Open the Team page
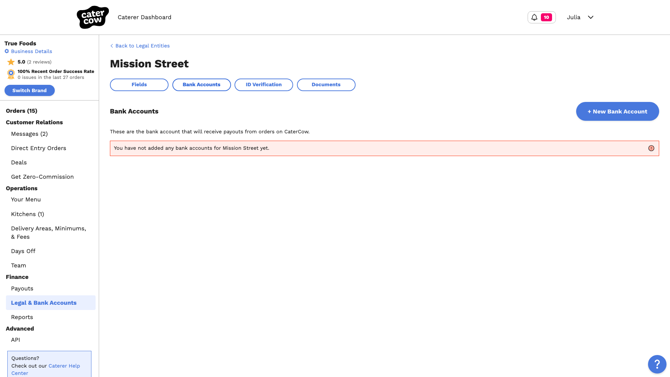670x377 pixels. click(x=18, y=265)
